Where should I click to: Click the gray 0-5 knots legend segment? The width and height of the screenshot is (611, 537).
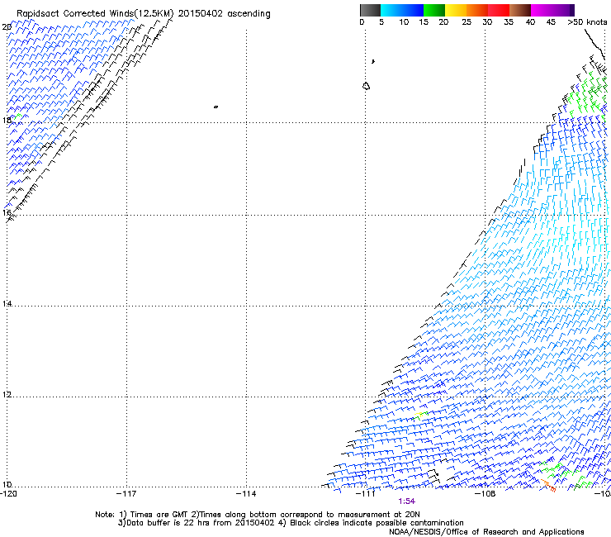tap(370, 10)
